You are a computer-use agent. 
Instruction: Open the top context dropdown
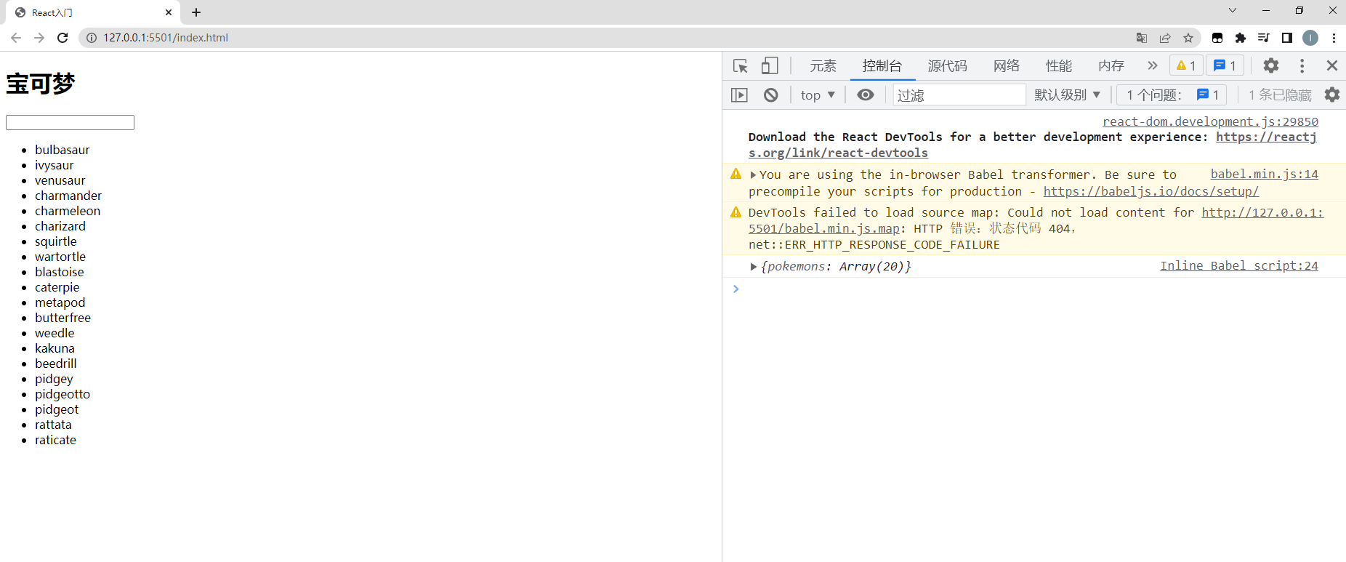pos(818,95)
